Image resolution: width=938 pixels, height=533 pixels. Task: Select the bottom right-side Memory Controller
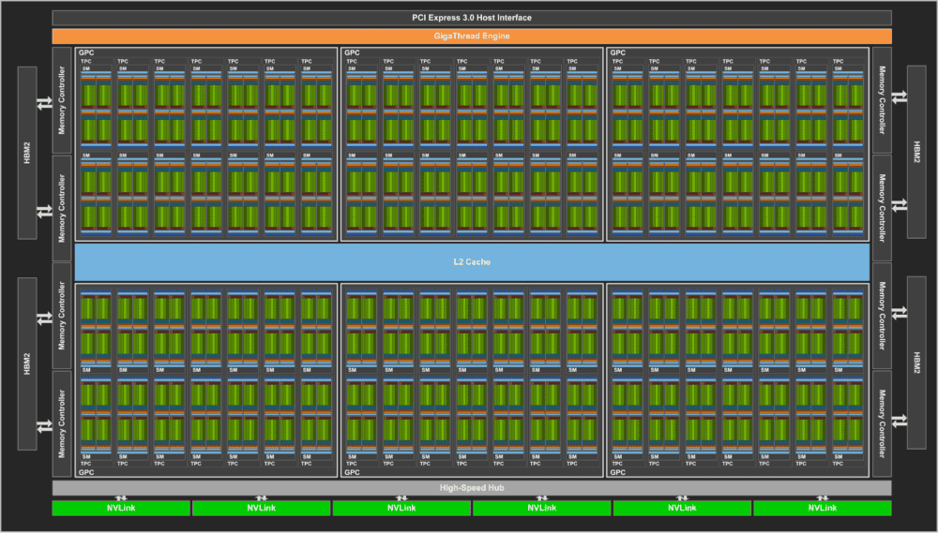click(882, 423)
